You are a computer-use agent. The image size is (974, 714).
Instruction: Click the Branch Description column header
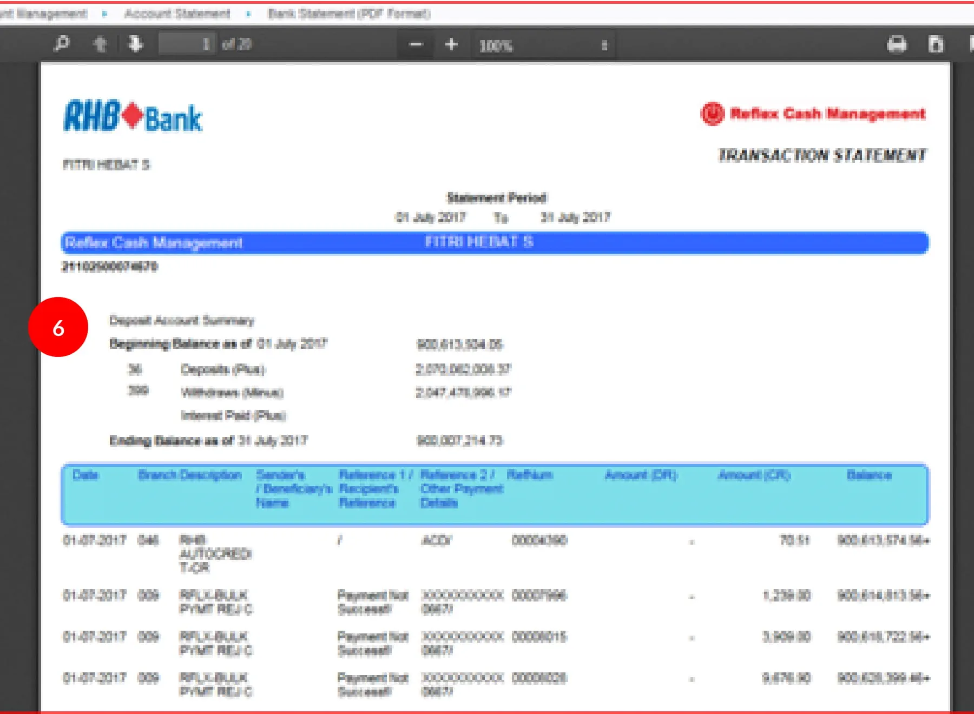click(190, 475)
